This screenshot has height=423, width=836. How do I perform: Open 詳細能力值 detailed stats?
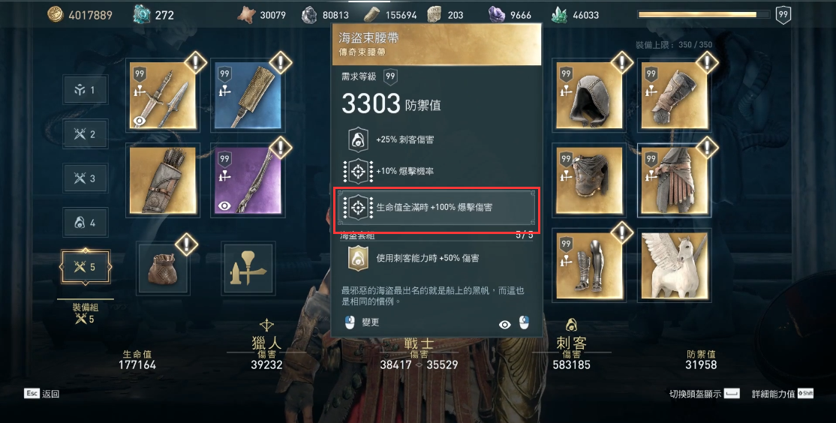[773, 394]
